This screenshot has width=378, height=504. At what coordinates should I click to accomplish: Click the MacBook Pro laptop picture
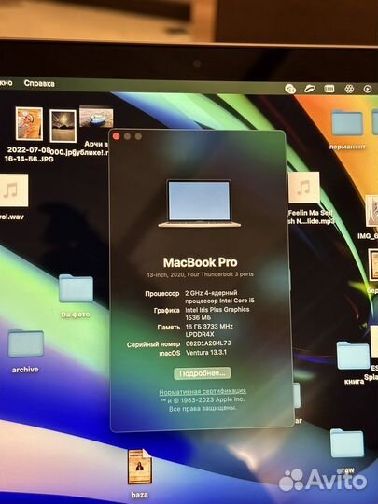[x=199, y=203]
